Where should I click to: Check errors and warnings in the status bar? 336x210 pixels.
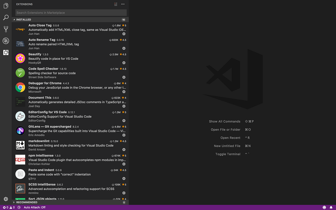tap(8, 208)
